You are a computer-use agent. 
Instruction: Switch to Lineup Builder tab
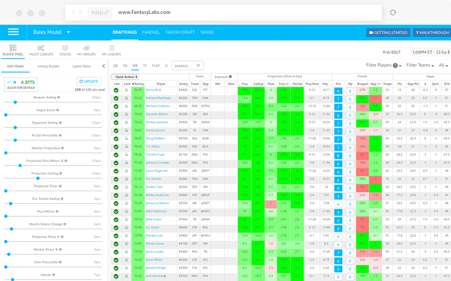coord(48,66)
